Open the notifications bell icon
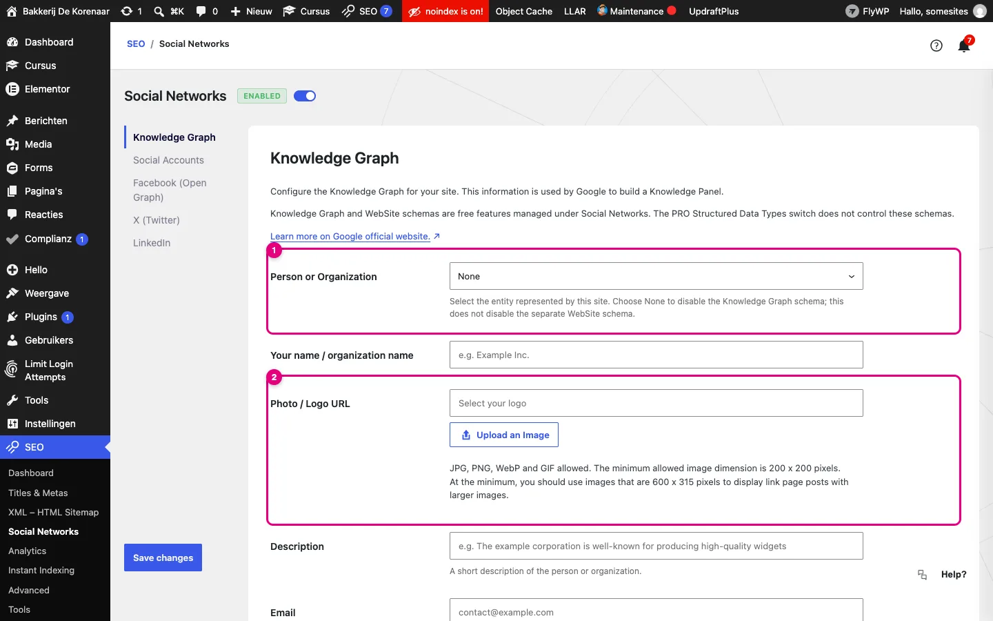The width and height of the screenshot is (993, 621). (964, 46)
